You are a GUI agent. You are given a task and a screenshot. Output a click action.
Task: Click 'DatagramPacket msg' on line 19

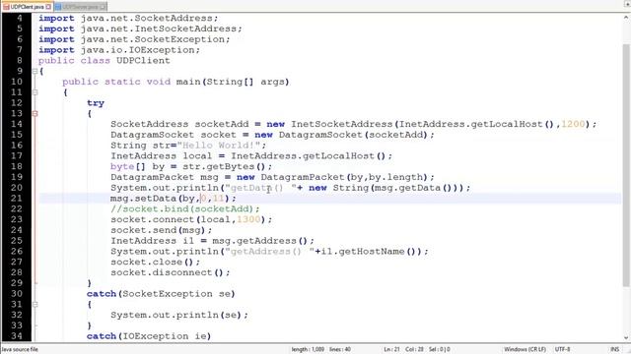(x=165, y=177)
